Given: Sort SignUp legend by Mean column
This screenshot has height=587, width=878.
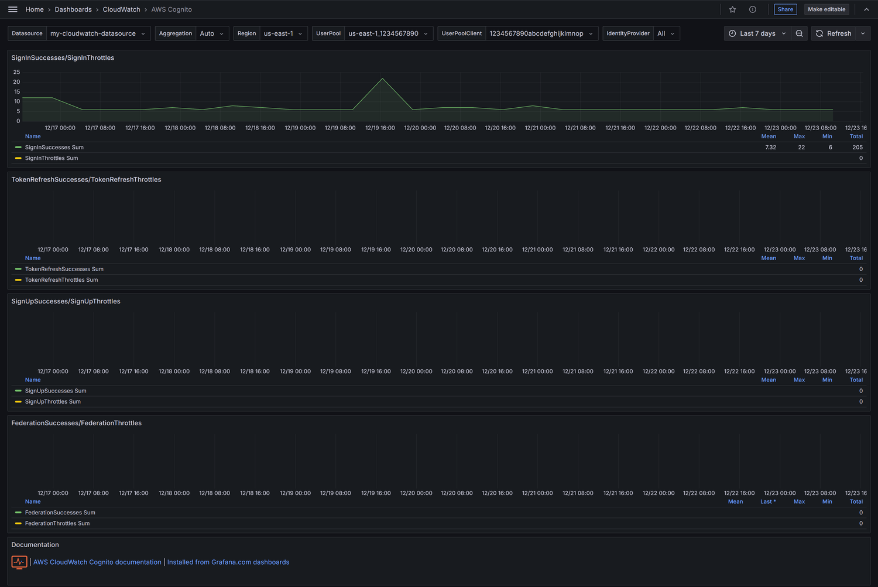Looking at the screenshot, I should (769, 380).
